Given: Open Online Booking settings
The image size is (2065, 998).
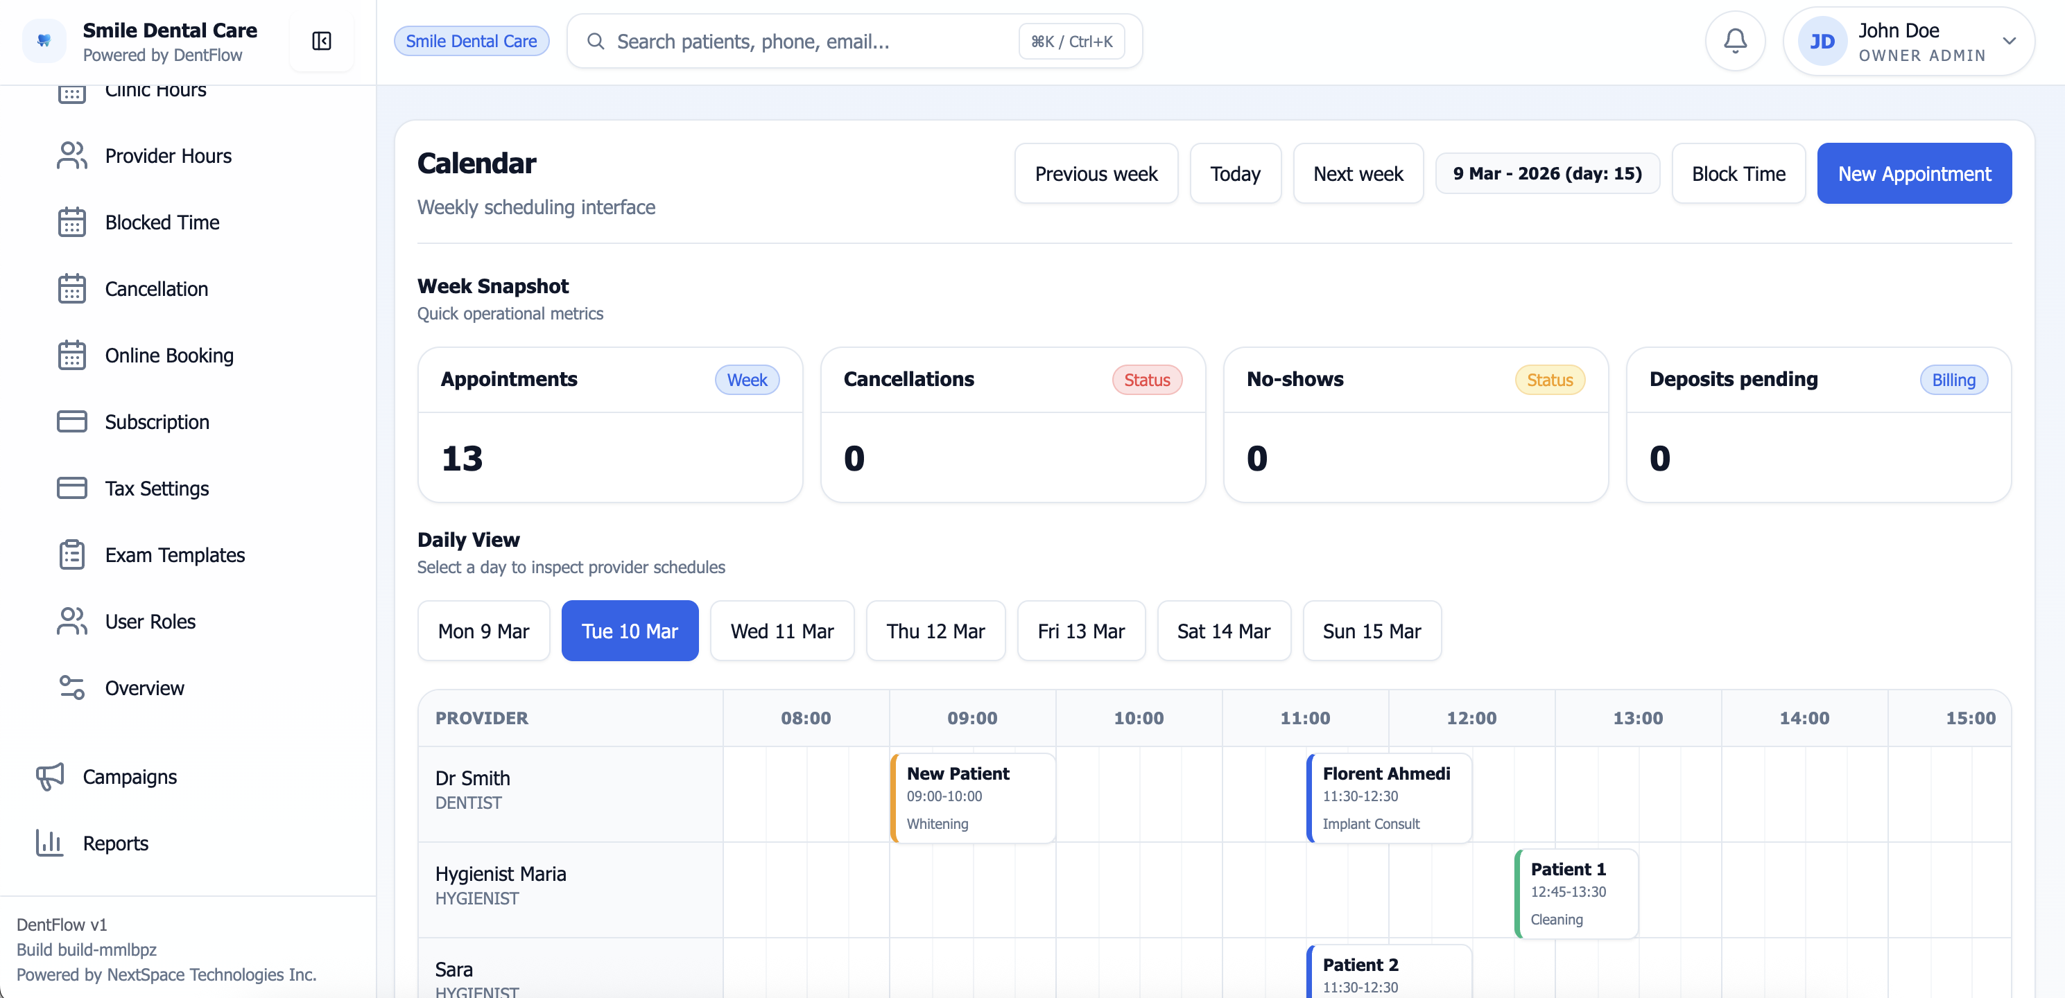Looking at the screenshot, I should (169, 355).
